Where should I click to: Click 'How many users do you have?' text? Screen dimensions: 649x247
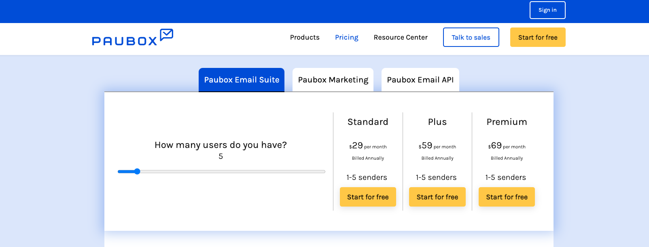pos(221,145)
